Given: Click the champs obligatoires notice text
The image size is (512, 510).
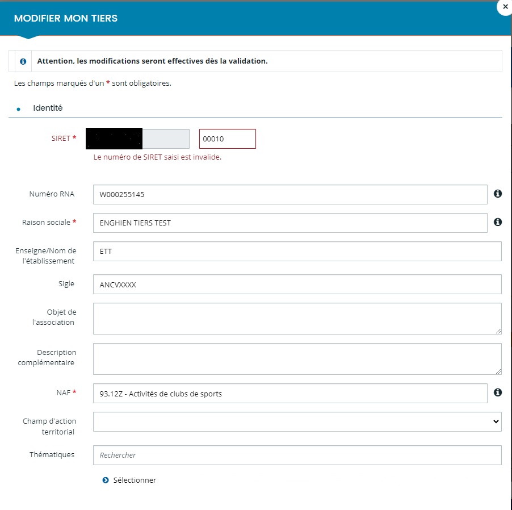Looking at the screenshot, I should (93, 83).
